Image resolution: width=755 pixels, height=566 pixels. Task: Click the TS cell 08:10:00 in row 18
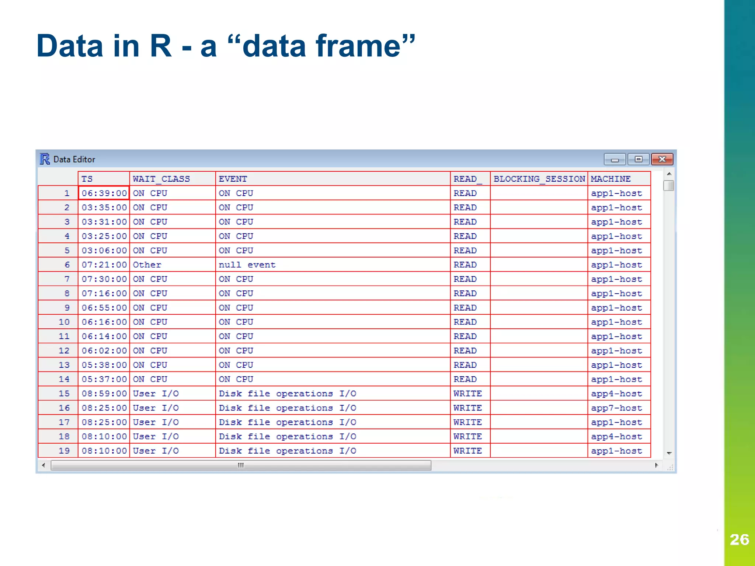point(104,437)
